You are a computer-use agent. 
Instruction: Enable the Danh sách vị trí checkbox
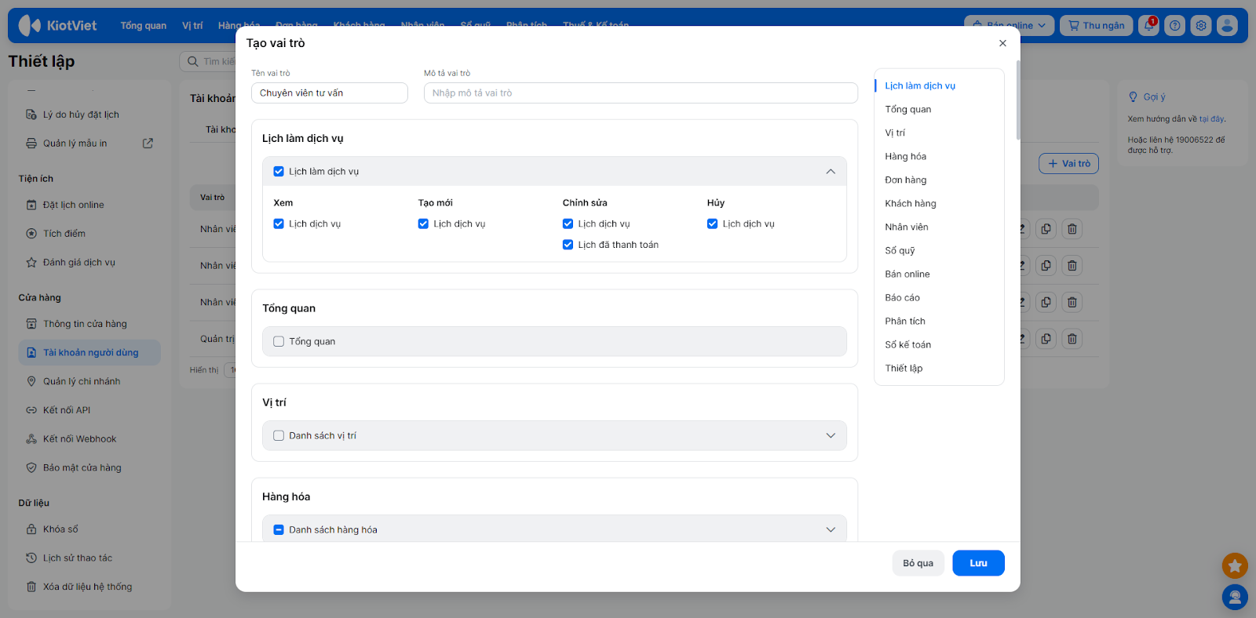pyautogui.click(x=279, y=435)
